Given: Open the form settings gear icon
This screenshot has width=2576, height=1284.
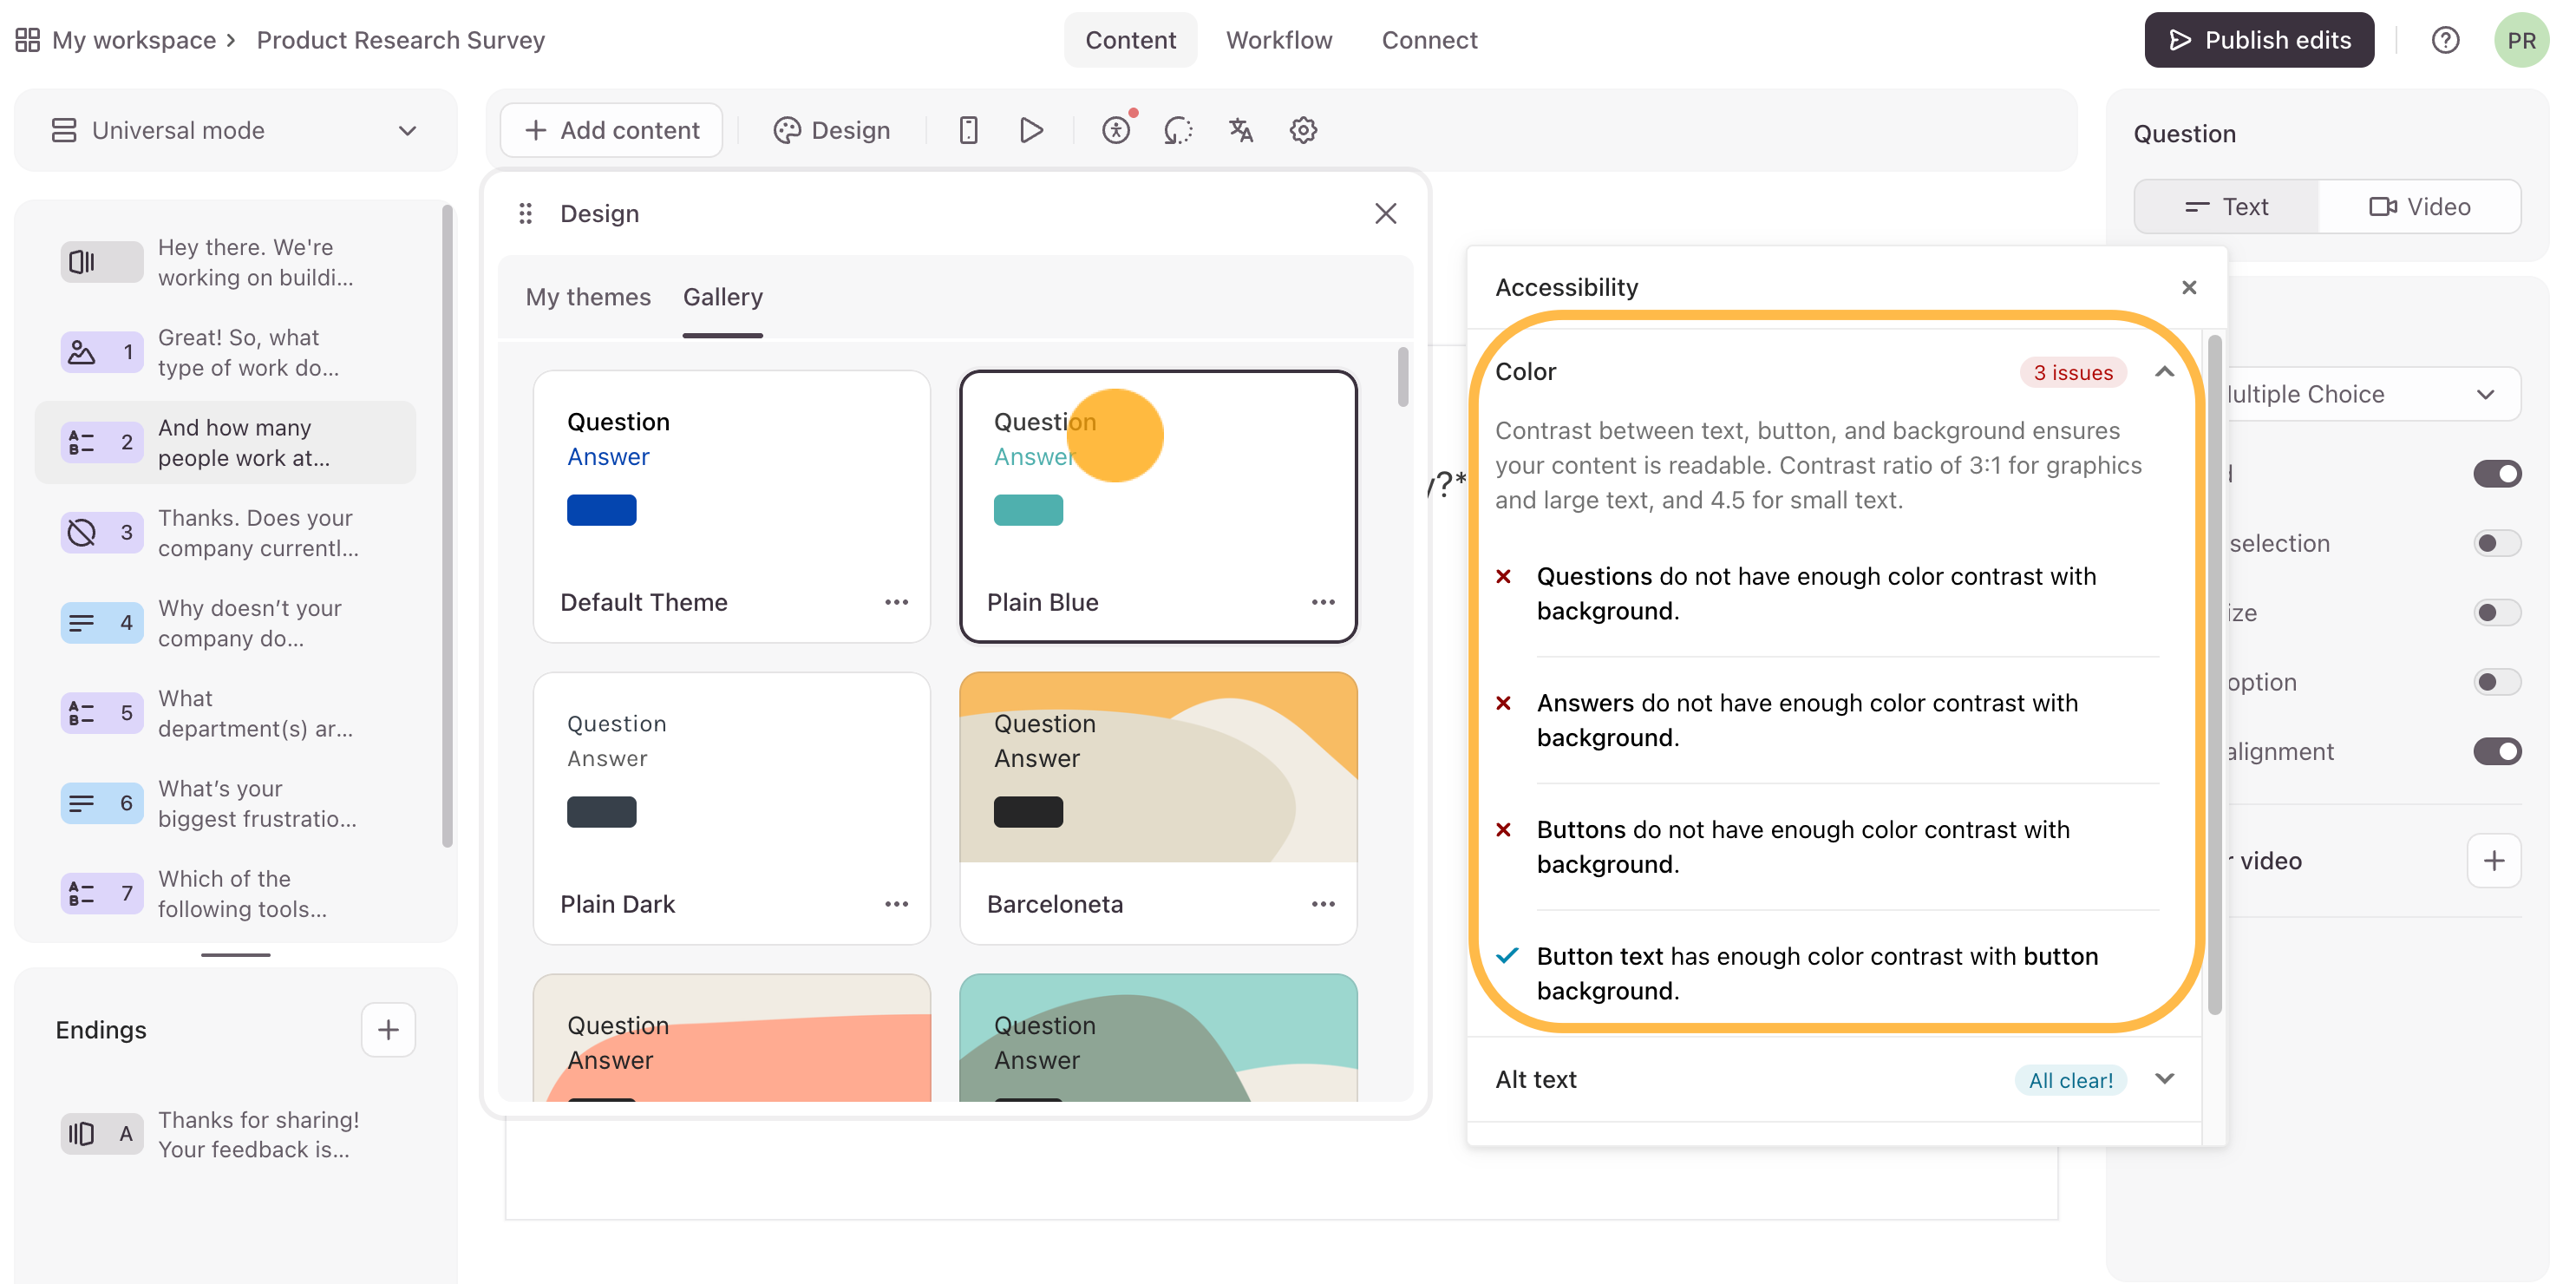Looking at the screenshot, I should 1303,130.
